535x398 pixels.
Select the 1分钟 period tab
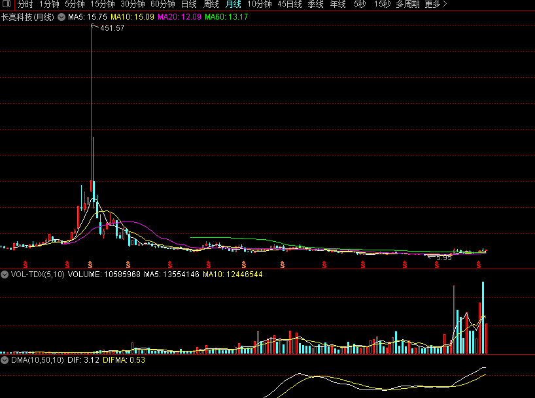49,5
